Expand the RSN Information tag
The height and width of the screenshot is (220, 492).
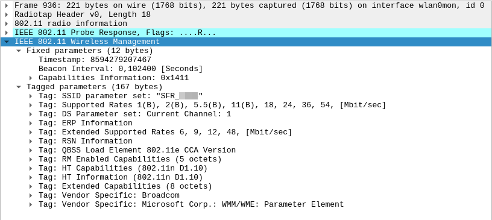[31, 141]
